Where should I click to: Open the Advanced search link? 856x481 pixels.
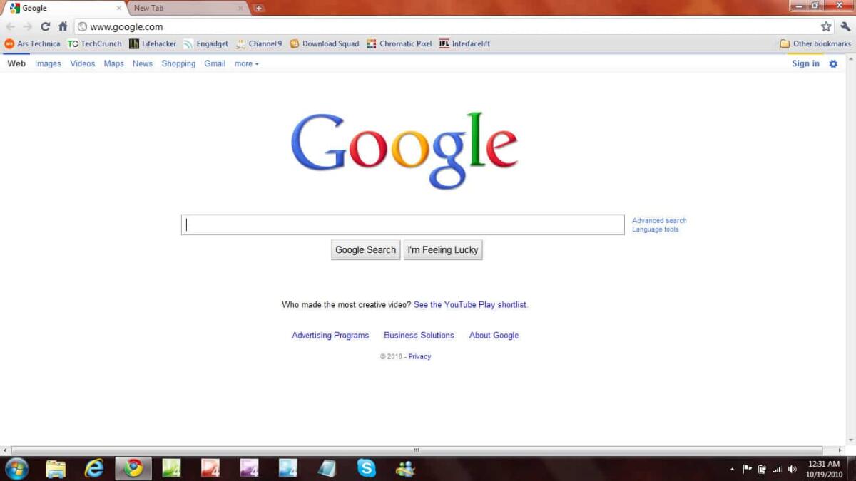coord(658,220)
